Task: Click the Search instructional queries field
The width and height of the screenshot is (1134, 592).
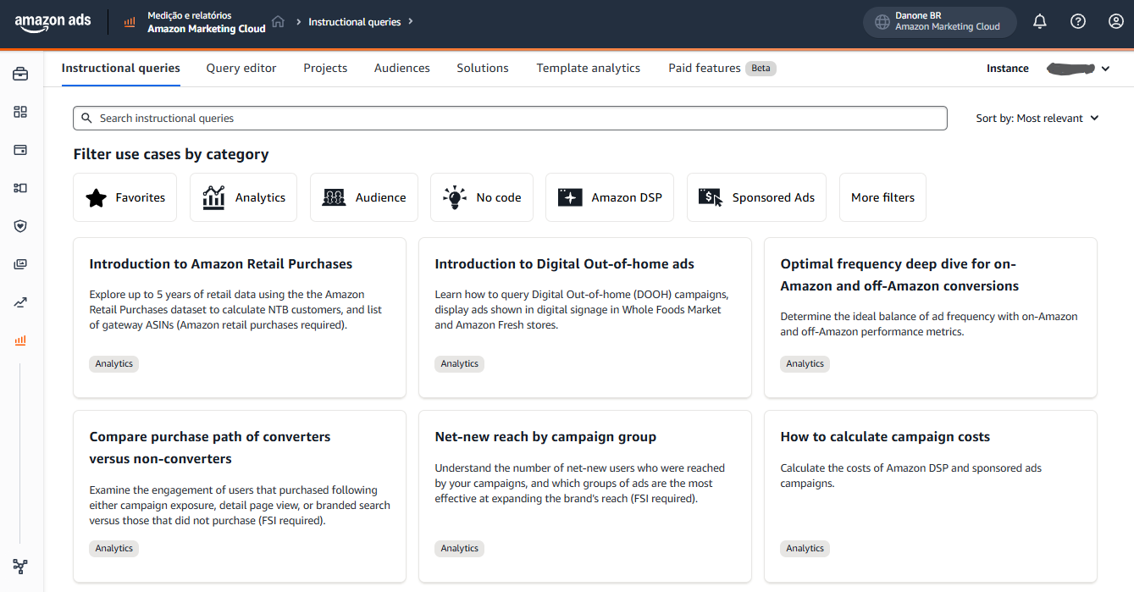Action: point(510,119)
